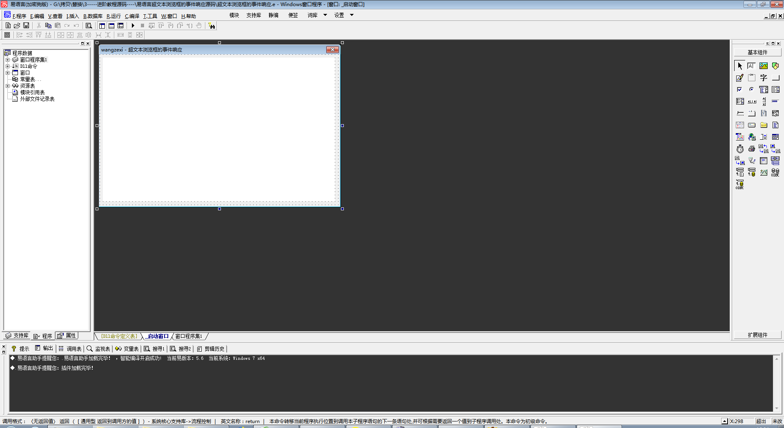Select the edit box (A|) component

point(751,66)
